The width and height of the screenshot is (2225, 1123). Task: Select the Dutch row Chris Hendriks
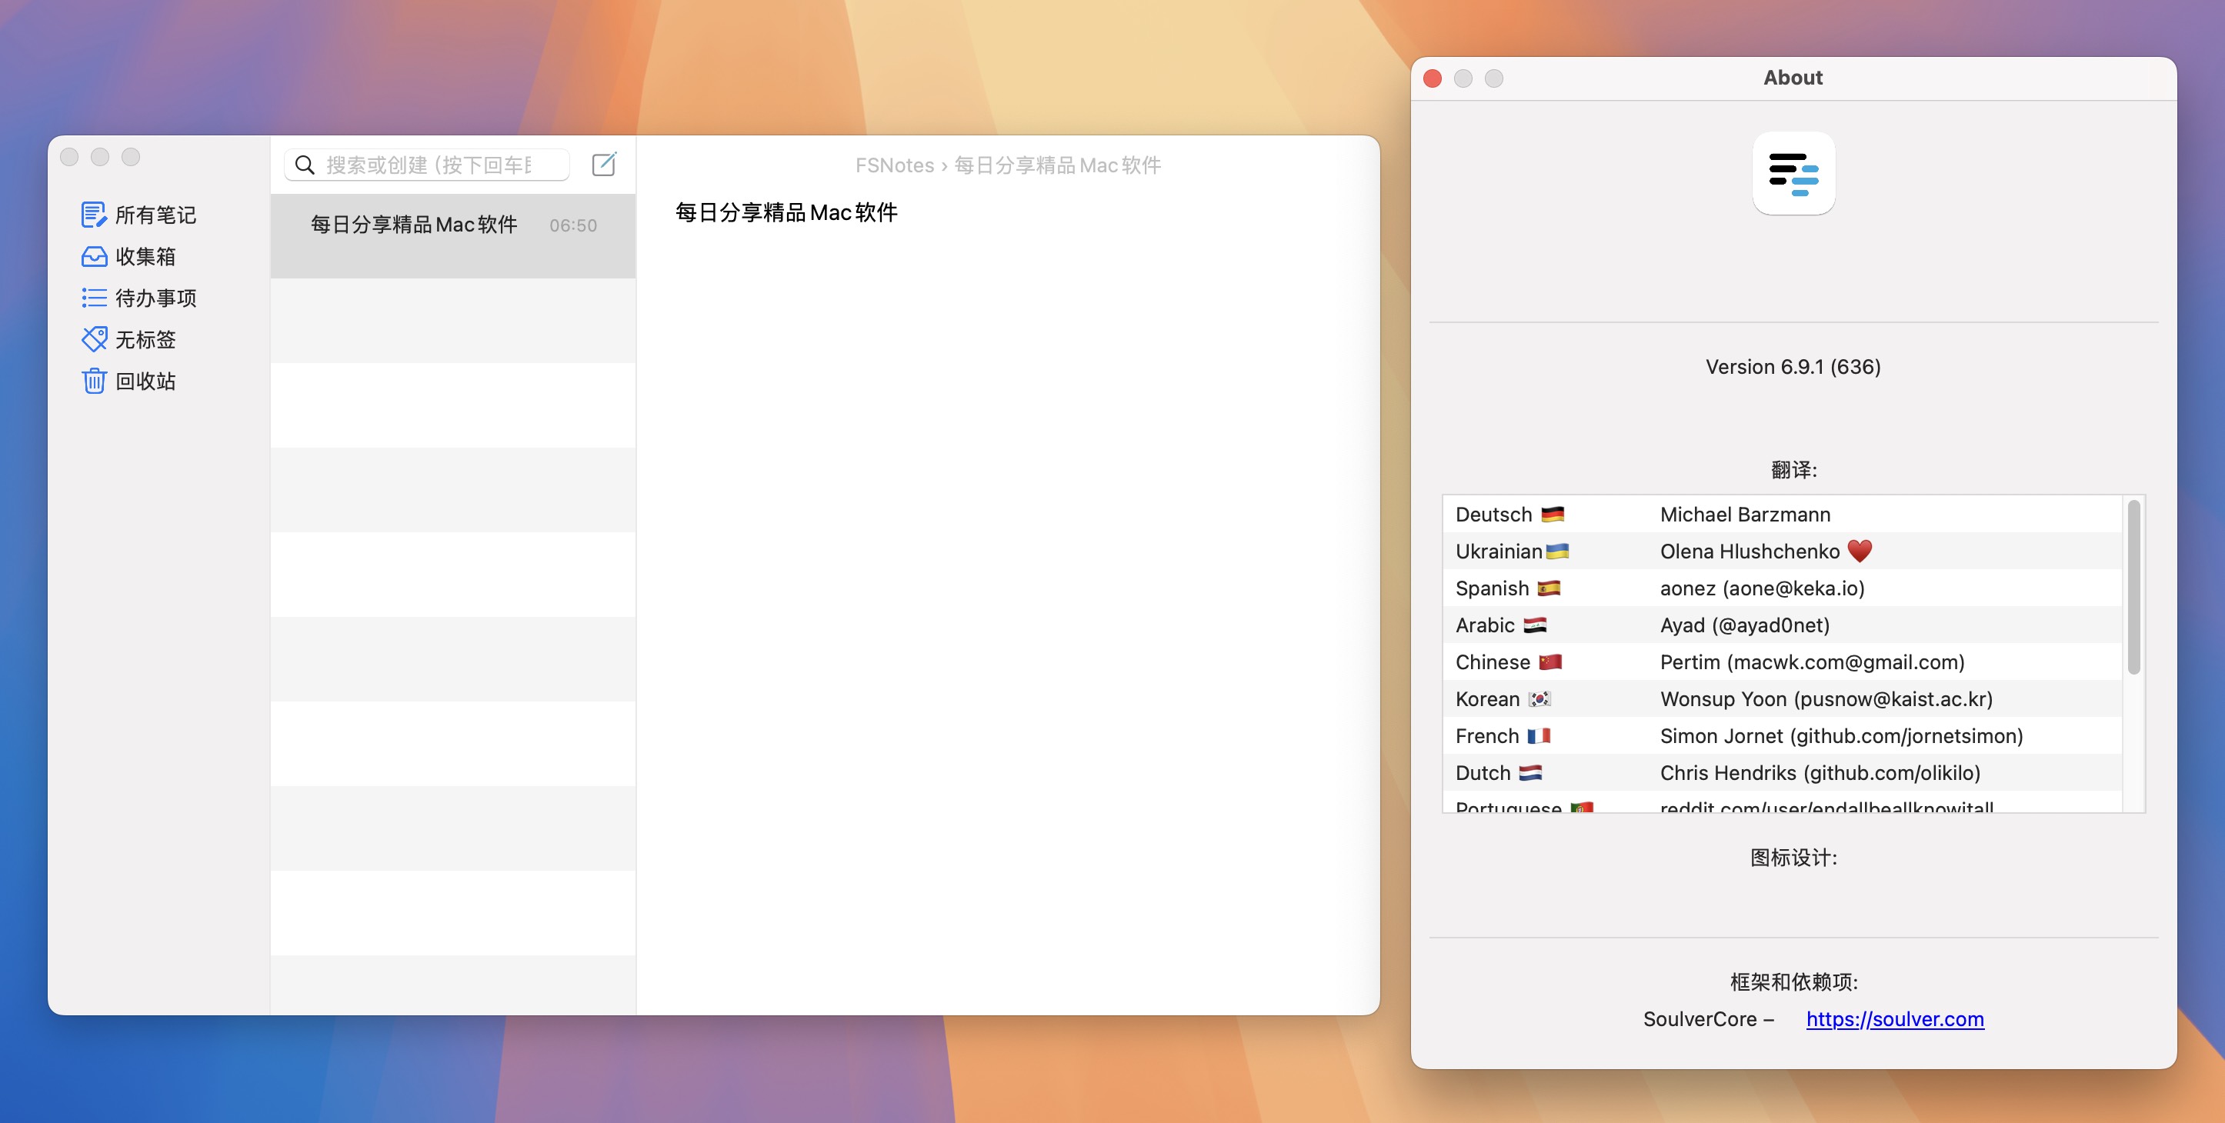1782,773
